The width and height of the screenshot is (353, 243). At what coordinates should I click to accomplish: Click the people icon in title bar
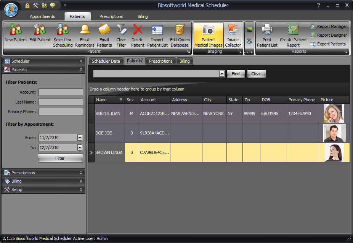[44, 5]
